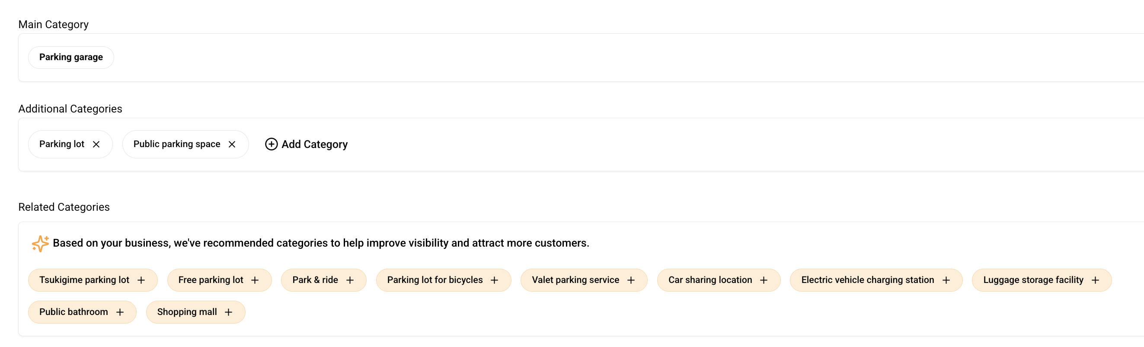This screenshot has height=347, width=1144.
Task: Add Tsukigime parking lot via plus icon
Action: tap(141, 280)
